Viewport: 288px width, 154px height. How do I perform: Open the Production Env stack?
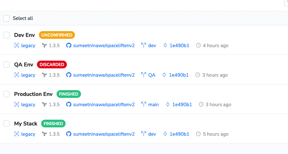33,94
